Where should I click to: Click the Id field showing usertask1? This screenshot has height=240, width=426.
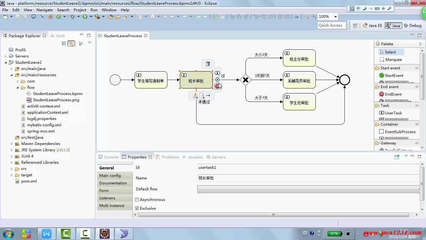point(308,167)
